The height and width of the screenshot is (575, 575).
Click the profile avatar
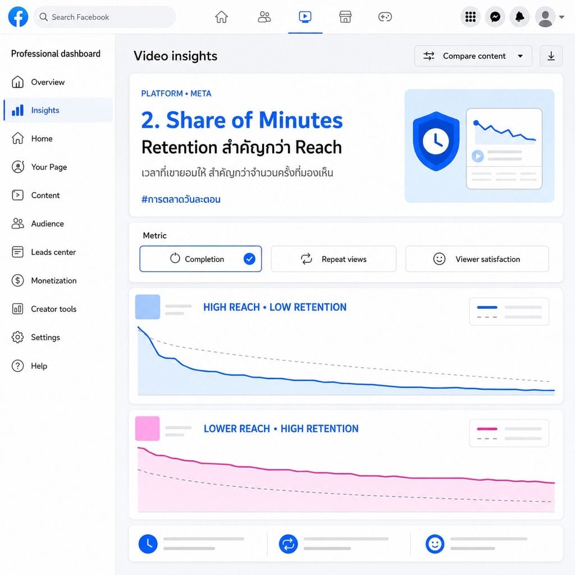click(545, 17)
